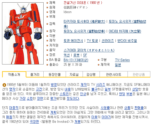This screenshot has height=132, width=156.
Task: Open the 감상평 tab
Action: click(91, 74)
